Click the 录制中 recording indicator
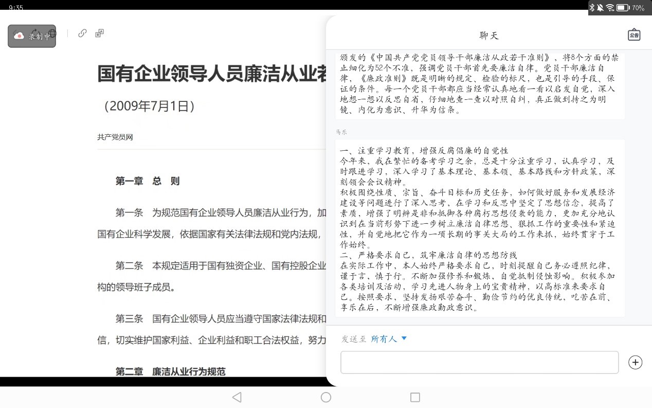The image size is (652, 408). point(32,36)
